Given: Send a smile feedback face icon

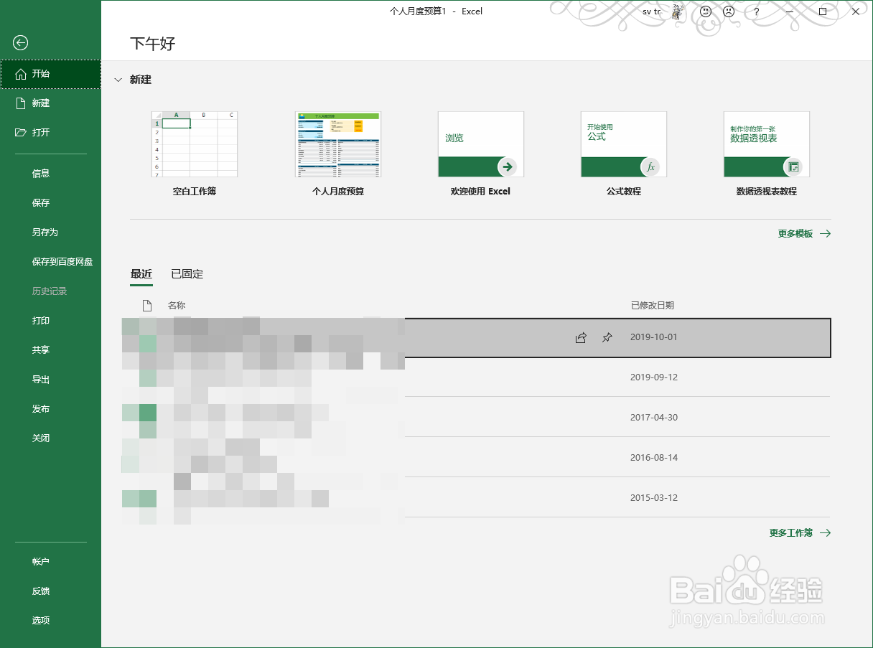Looking at the screenshot, I should [706, 11].
